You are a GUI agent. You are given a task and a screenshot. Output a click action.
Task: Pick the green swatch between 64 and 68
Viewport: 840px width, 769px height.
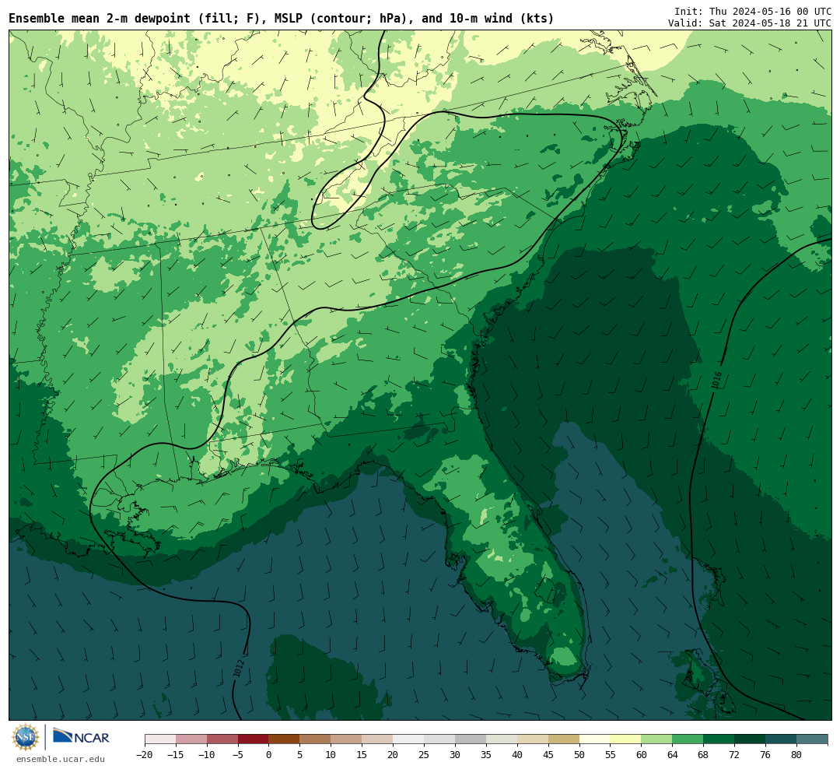(688, 739)
